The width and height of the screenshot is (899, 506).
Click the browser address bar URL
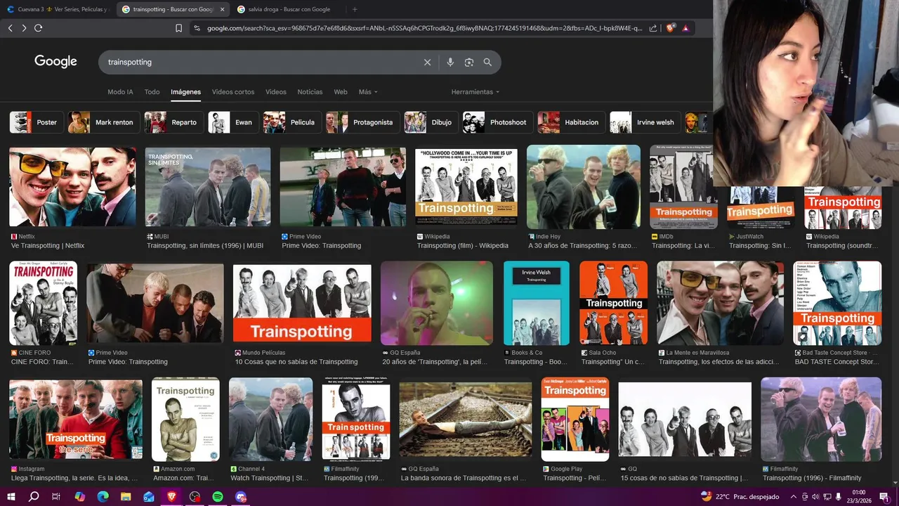click(x=425, y=28)
